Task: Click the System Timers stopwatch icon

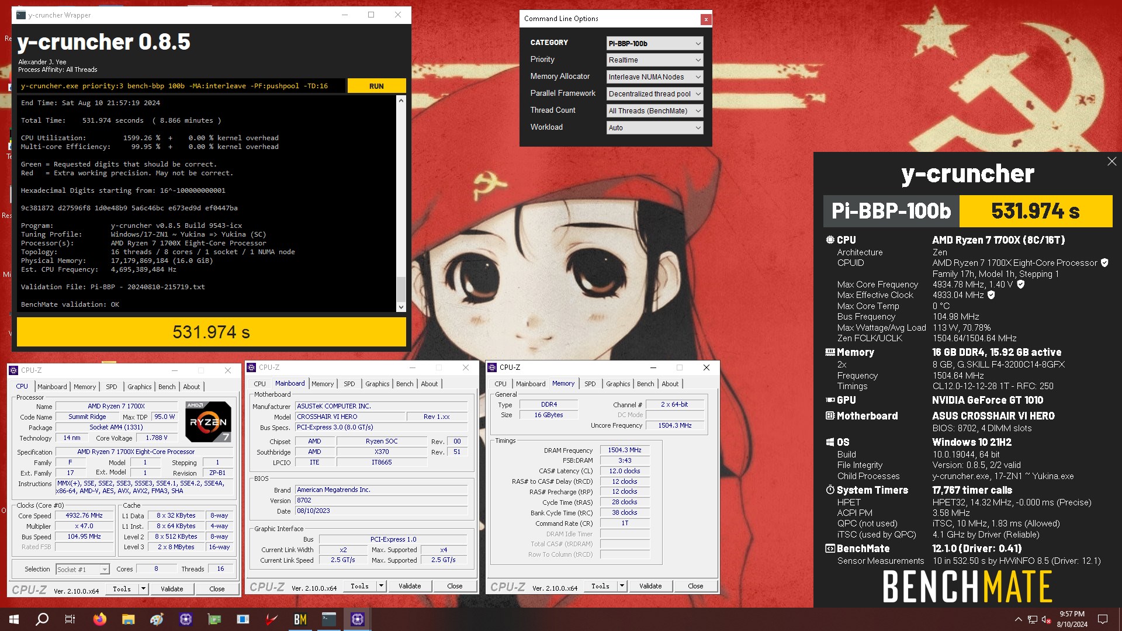Action: [830, 490]
